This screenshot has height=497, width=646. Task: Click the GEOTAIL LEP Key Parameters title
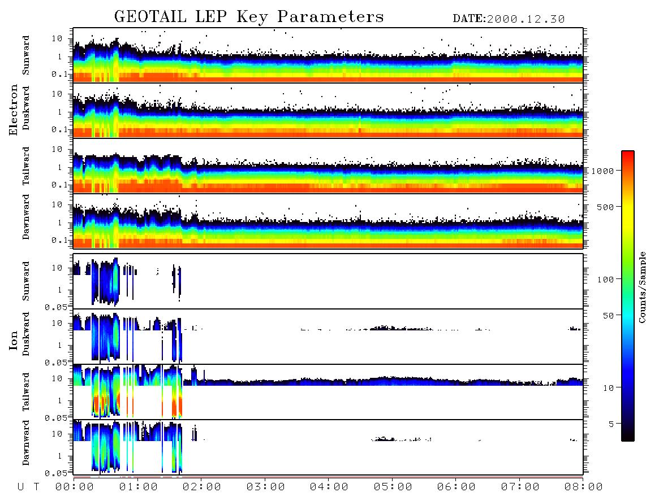249,17
